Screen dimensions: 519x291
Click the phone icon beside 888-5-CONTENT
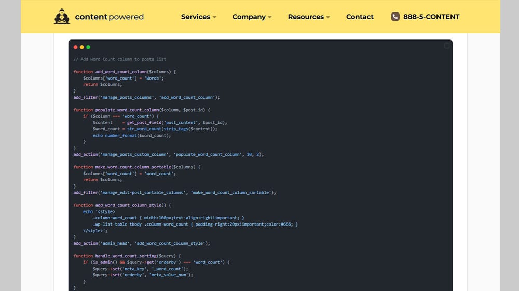click(395, 17)
